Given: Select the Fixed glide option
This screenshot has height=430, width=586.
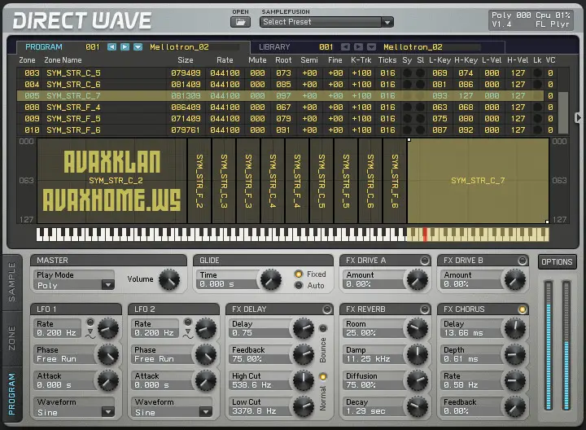Looking at the screenshot, I should coord(298,274).
